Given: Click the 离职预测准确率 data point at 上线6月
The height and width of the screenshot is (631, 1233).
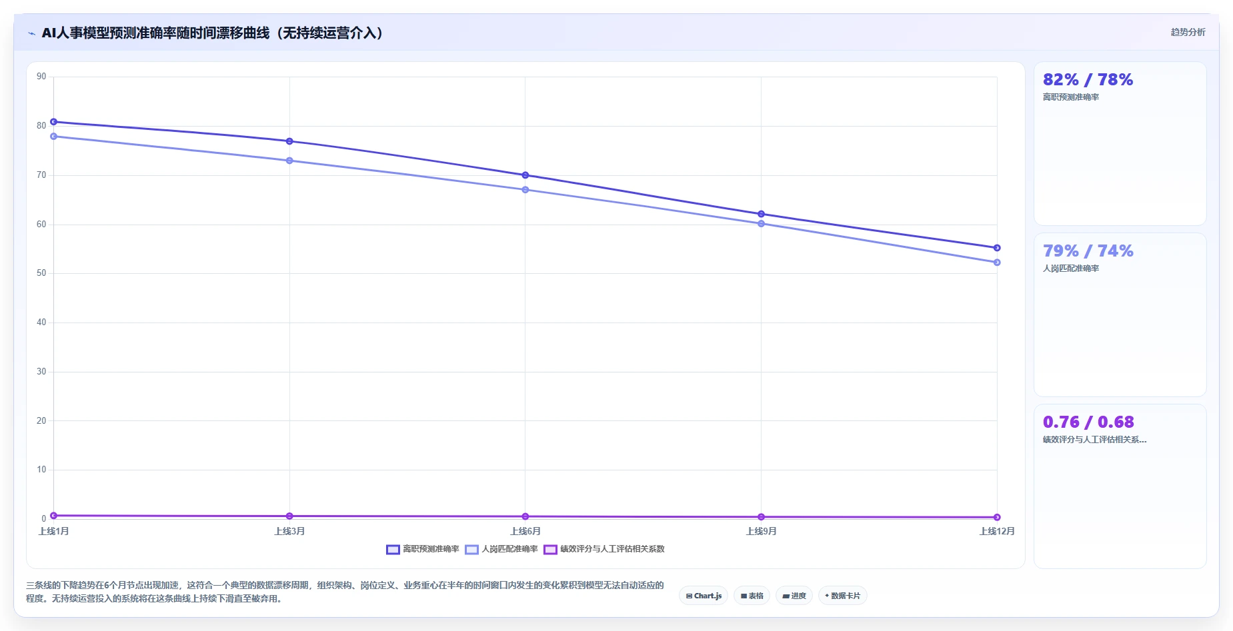Looking at the screenshot, I should pos(525,175).
